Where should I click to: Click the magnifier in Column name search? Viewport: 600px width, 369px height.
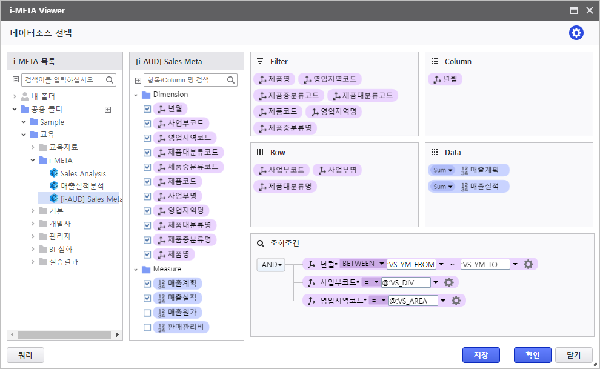pos(231,80)
